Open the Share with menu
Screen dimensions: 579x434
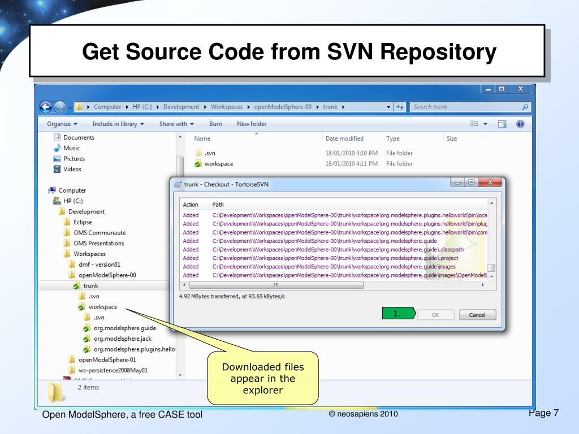tap(176, 124)
